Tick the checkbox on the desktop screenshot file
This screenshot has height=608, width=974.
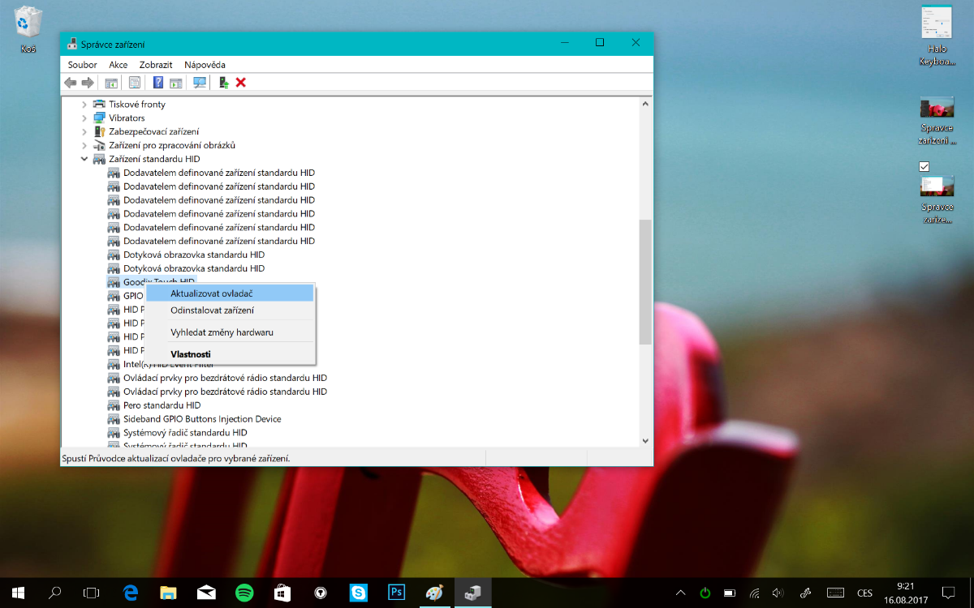tap(924, 166)
